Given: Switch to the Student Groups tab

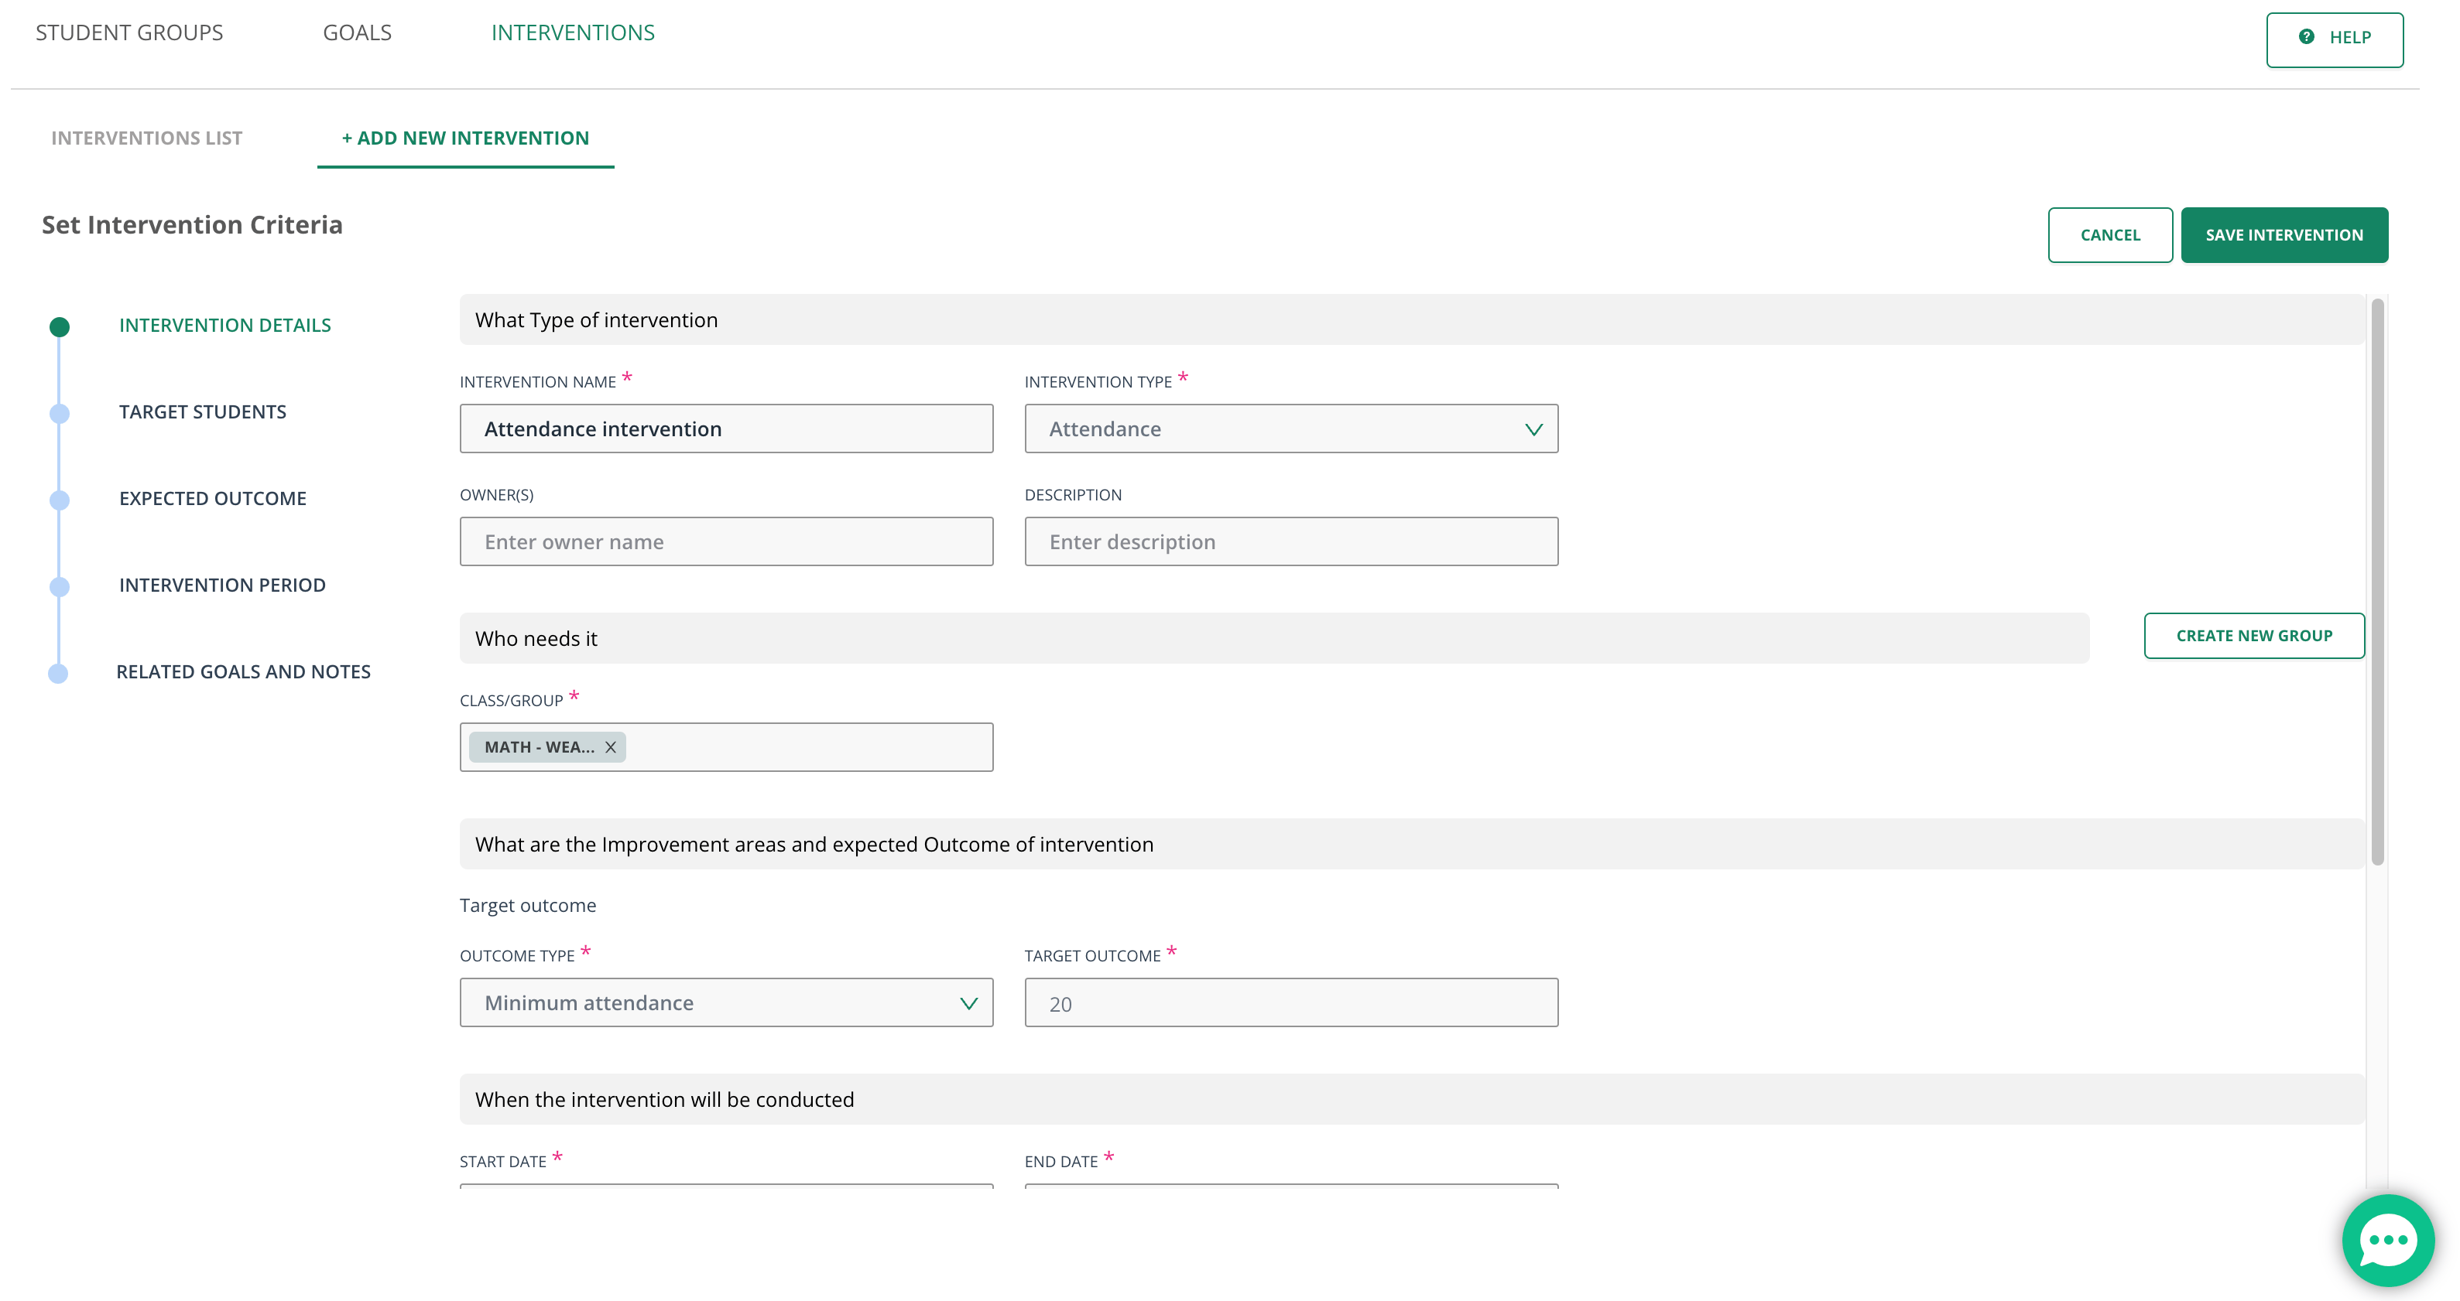Looking at the screenshot, I should 129,32.
